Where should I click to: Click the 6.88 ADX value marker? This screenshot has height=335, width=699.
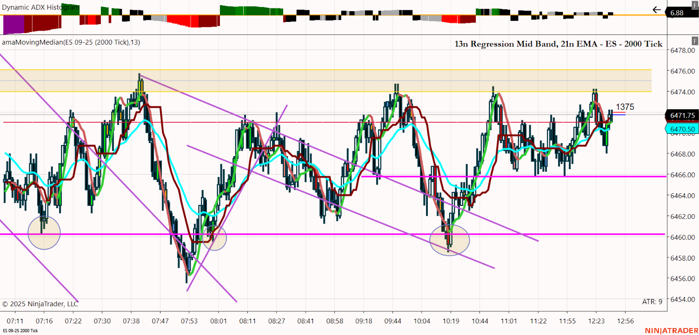(683, 13)
